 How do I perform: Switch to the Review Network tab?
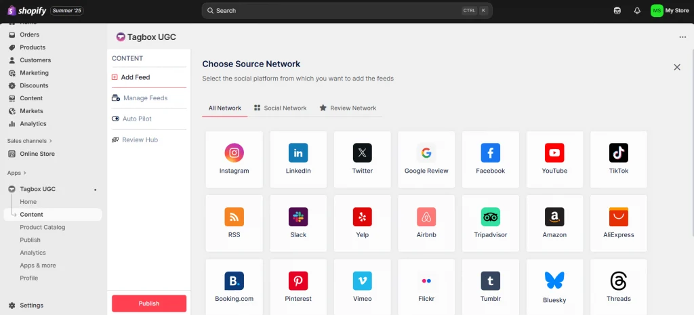[x=347, y=108]
